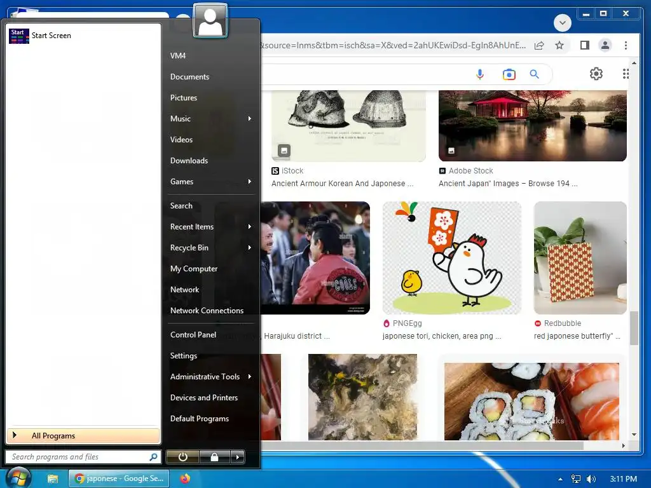Select Search in start menu

181,205
